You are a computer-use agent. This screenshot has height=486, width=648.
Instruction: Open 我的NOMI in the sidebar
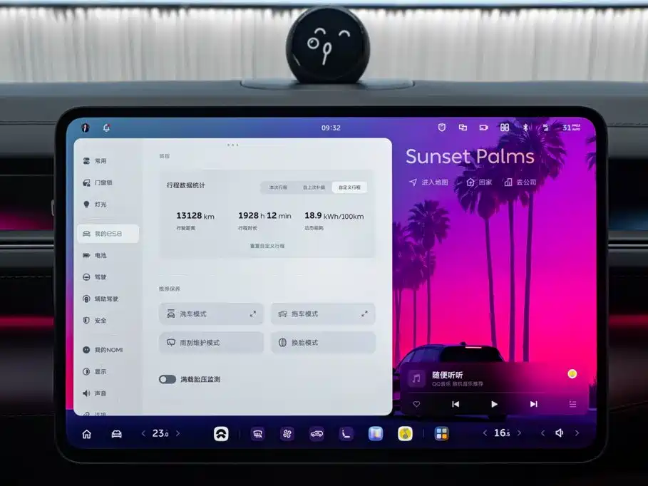pyautogui.click(x=108, y=350)
